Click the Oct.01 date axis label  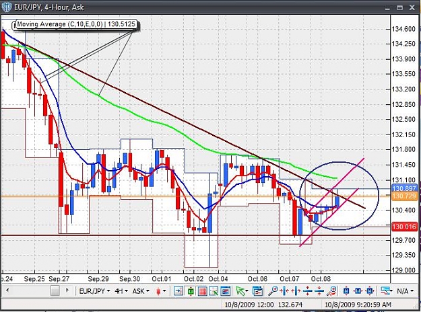coord(162,279)
